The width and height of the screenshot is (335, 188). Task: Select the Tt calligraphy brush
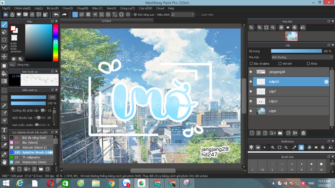point(31,157)
